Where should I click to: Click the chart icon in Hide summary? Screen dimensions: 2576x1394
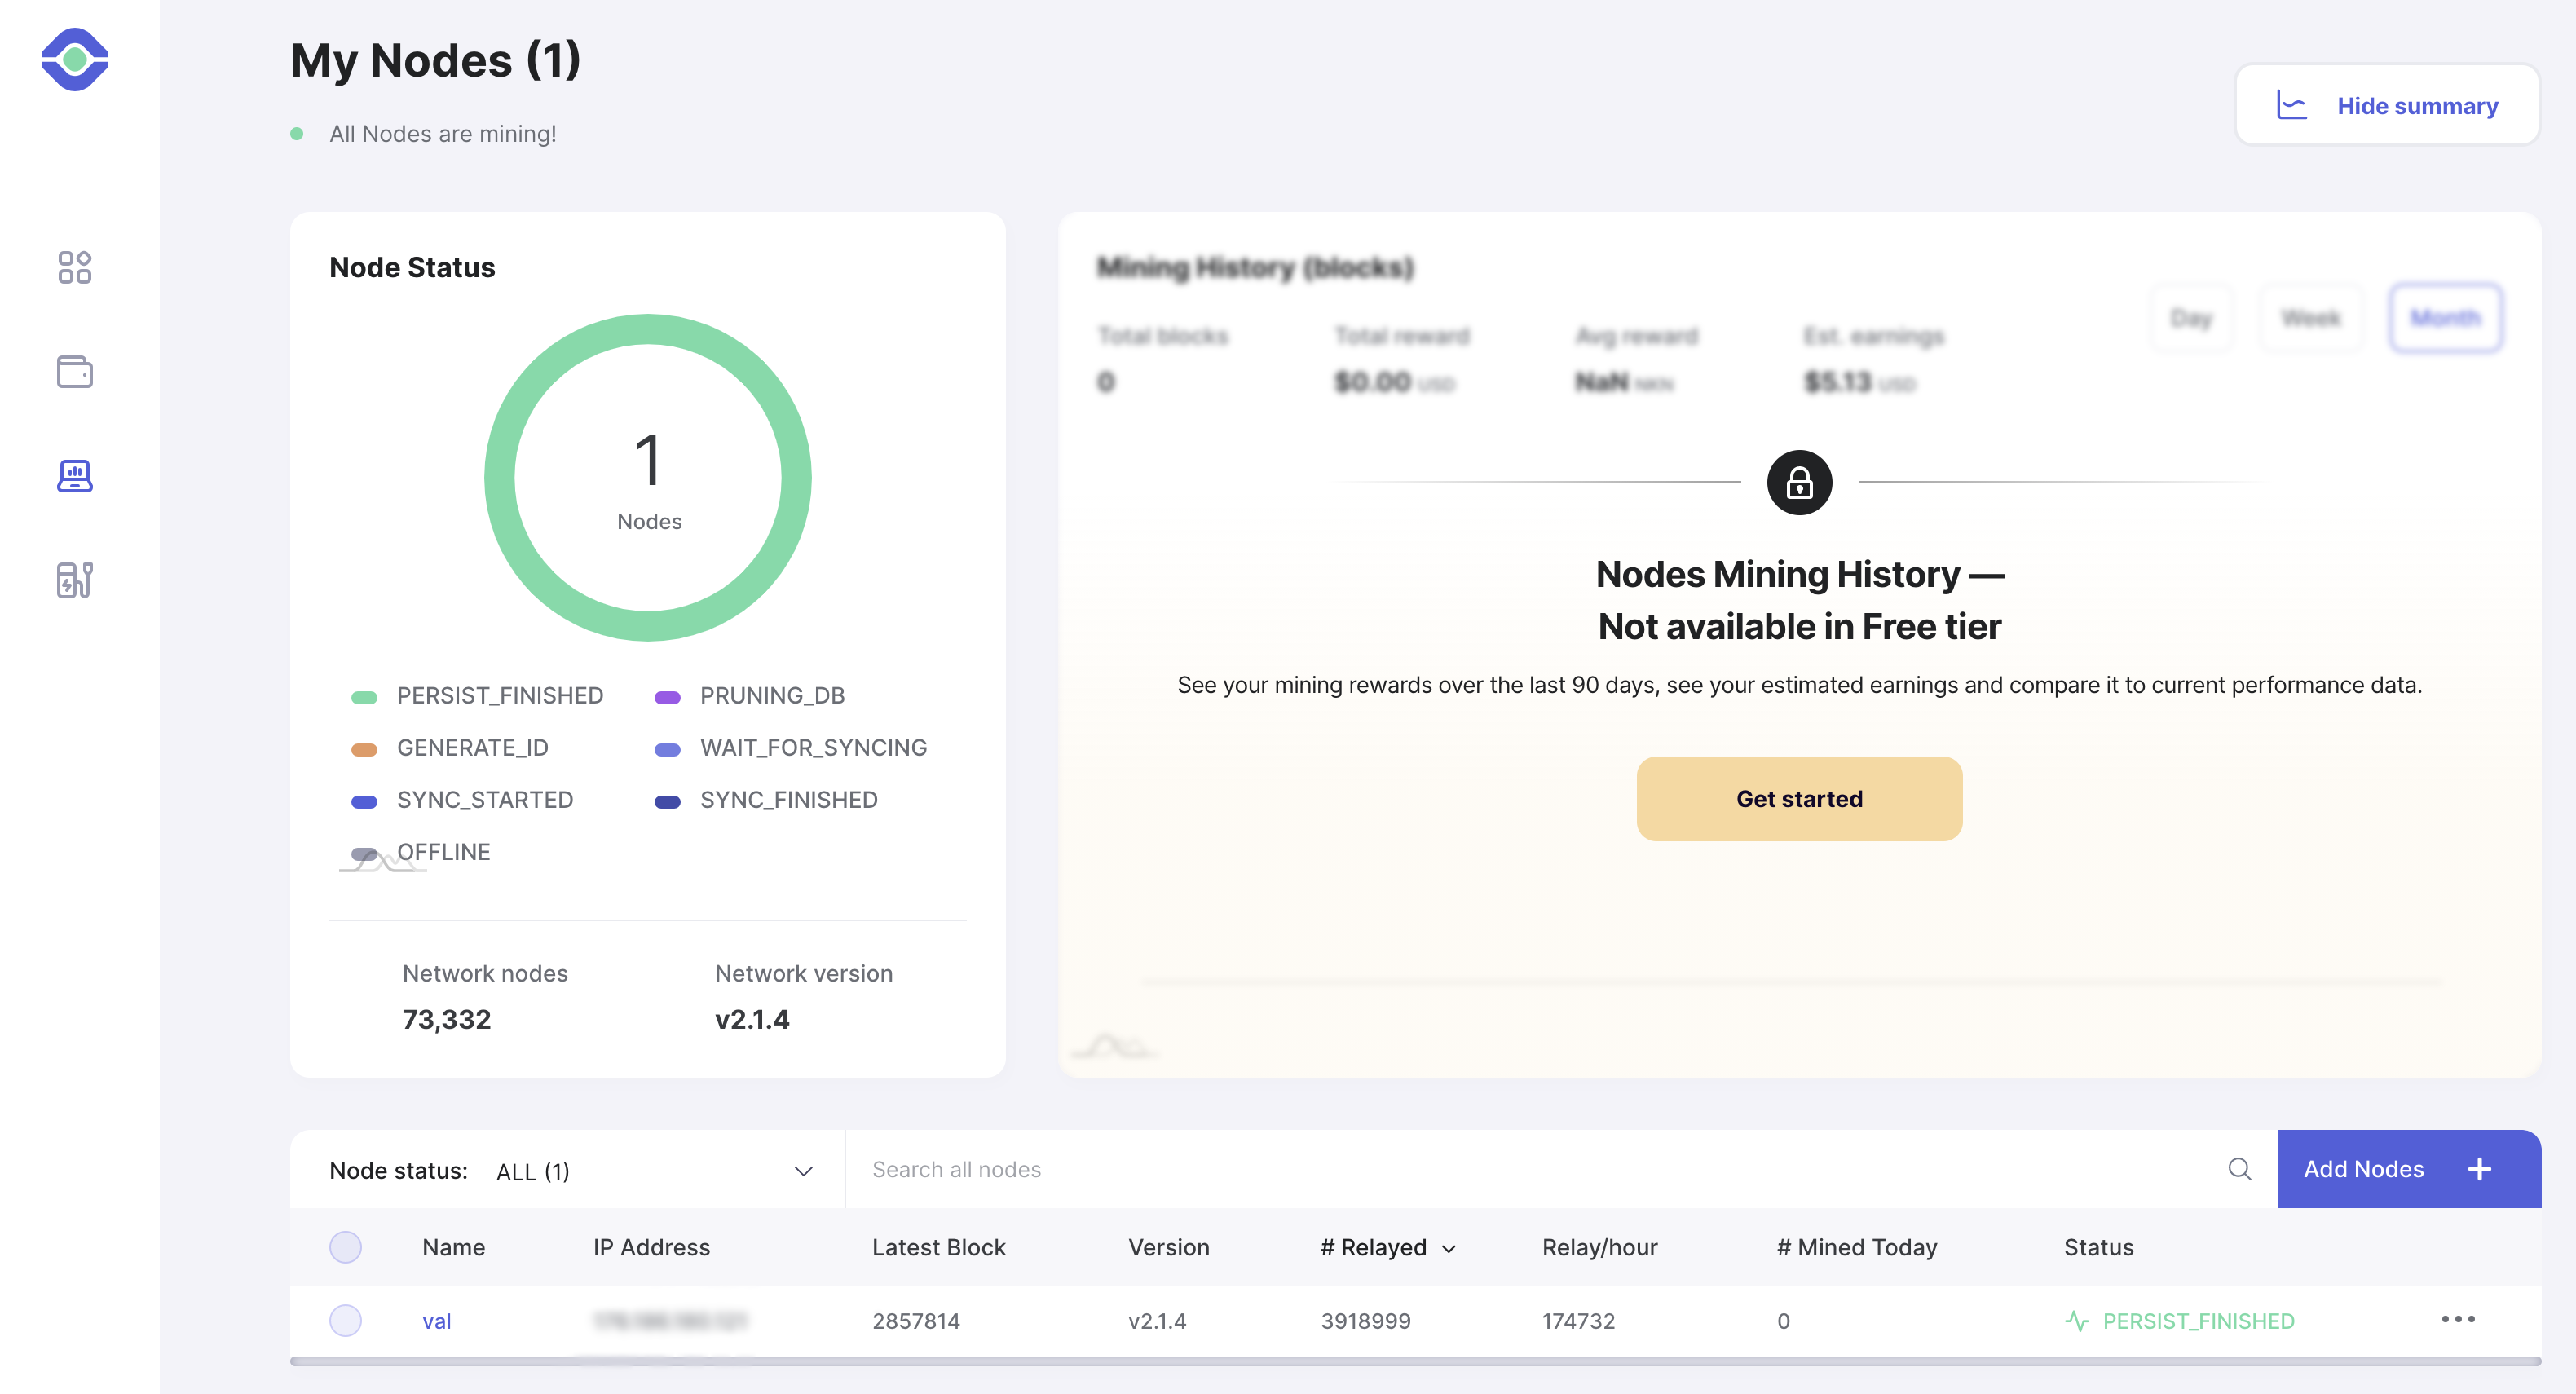[x=2291, y=105]
